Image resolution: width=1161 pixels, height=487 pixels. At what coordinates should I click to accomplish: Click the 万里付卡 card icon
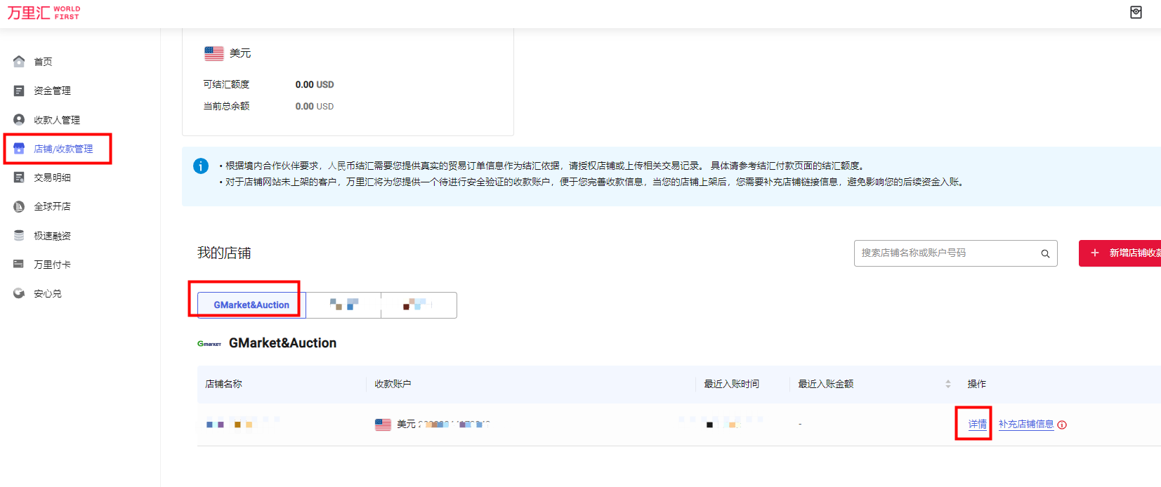[x=19, y=265]
